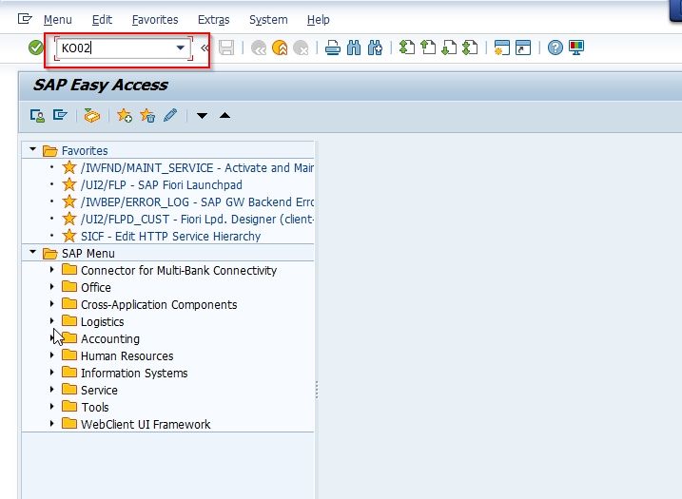Click the Create New Session icon
682x499 pixels.
point(502,48)
